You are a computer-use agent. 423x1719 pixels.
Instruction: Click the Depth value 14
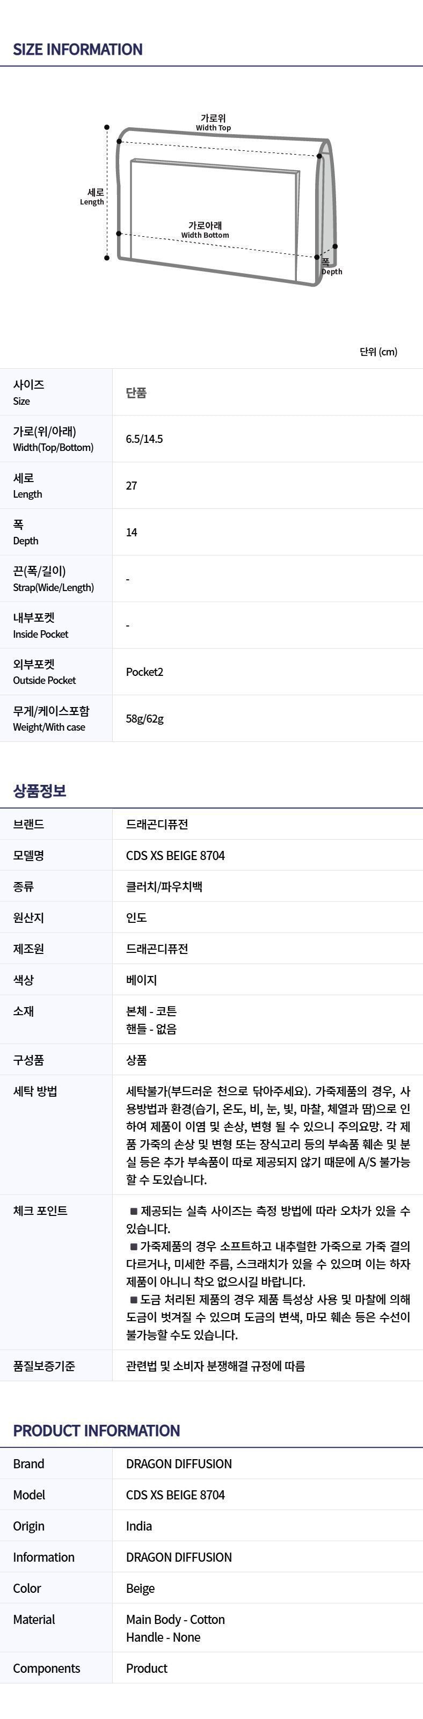click(132, 533)
